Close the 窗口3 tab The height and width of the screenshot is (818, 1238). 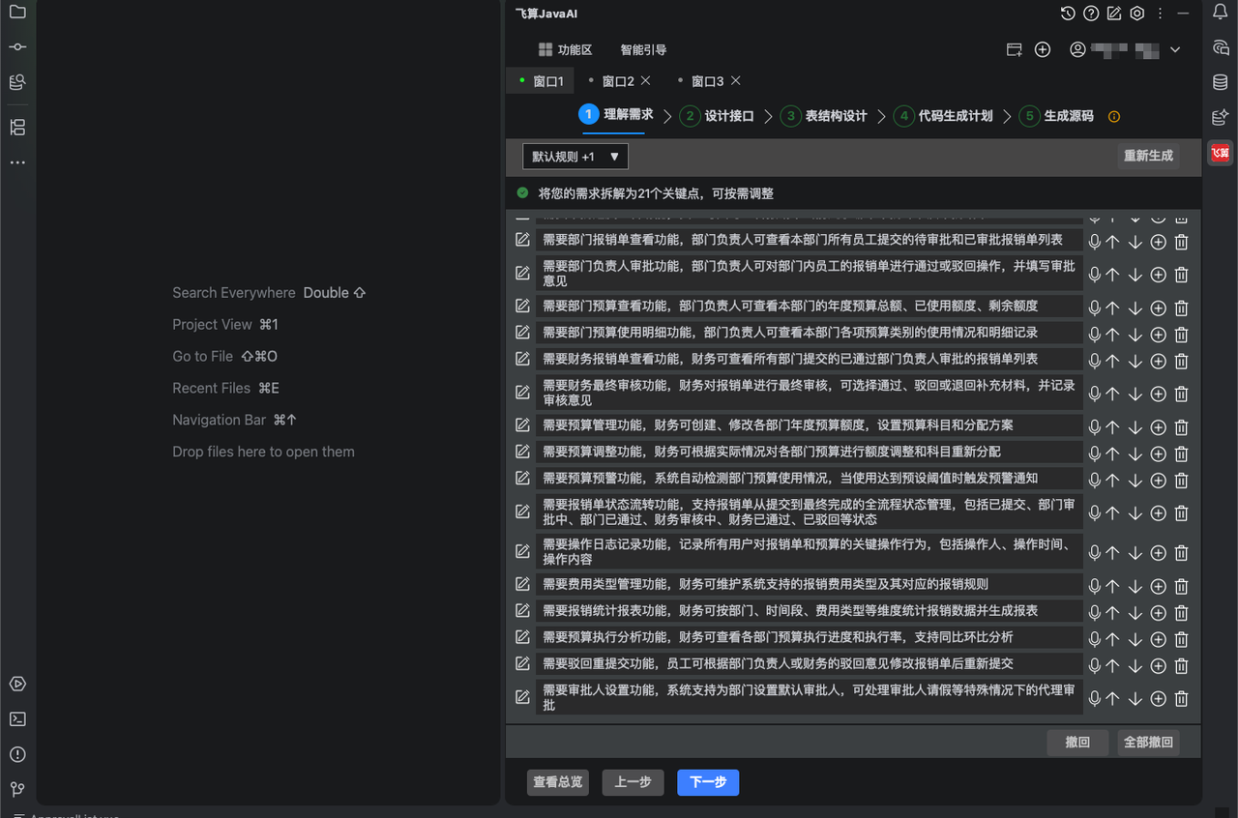[x=736, y=81]
